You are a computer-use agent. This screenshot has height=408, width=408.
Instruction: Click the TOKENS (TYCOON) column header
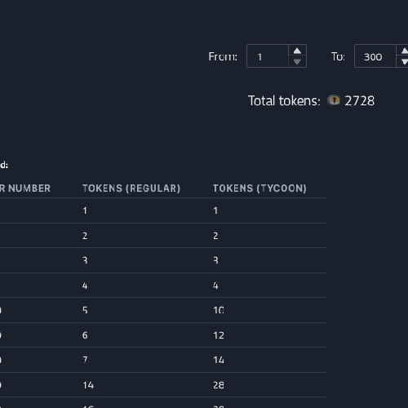[259, 188]
